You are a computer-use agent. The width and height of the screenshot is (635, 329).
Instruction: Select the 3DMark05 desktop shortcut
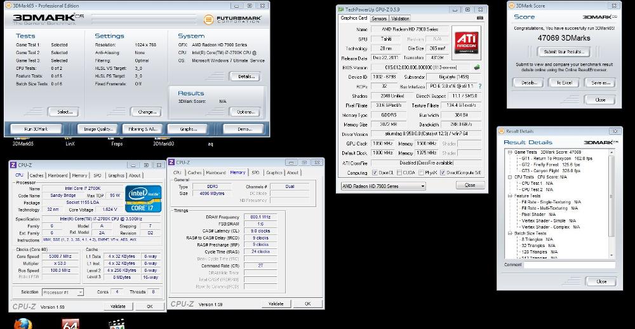click(23, 144)
